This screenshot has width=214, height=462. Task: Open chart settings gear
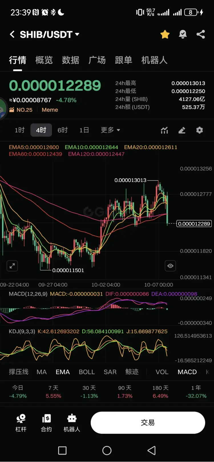199,130
